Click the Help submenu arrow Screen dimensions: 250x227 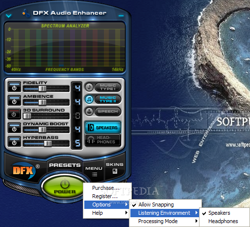(x=126, y=213)
